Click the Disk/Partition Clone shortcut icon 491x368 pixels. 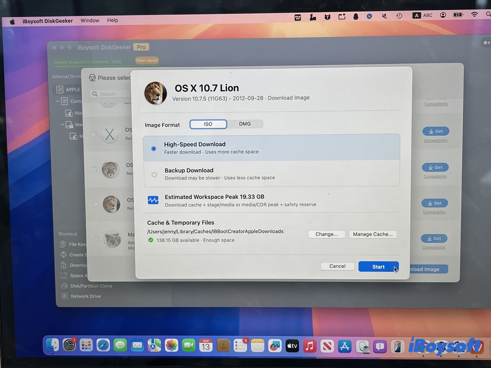tap(64, 286)
